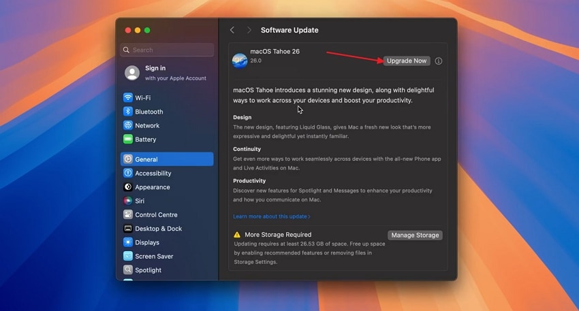Open Desktop & Dock settings

click(167, 229)
